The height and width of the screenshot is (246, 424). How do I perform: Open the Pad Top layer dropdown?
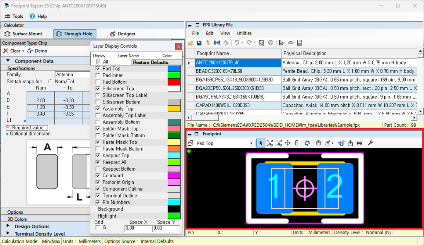tap(251, 143)
